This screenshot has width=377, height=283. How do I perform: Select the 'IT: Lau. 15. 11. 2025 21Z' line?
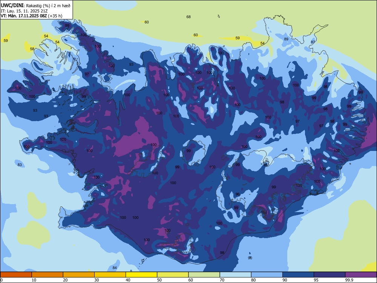coord(24,11)
